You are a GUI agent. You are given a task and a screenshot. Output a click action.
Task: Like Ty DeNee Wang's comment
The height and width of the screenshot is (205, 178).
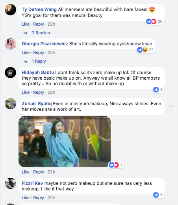point(26,24)
